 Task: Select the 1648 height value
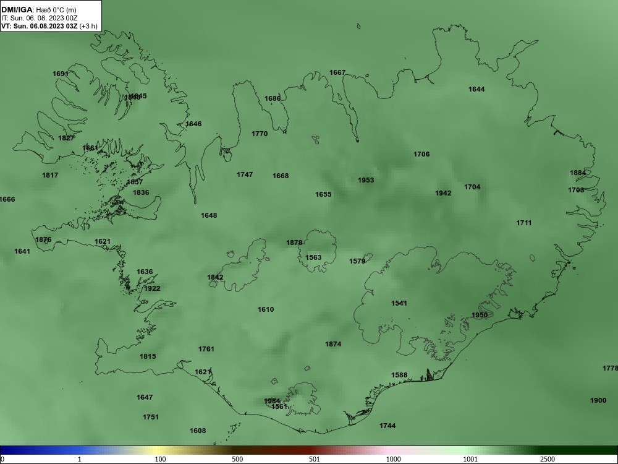pyautogui.click(x=209, y=215)
